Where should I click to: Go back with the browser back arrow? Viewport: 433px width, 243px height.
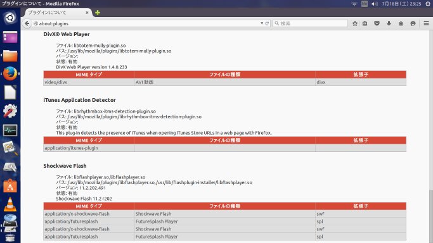click(27, 23)
